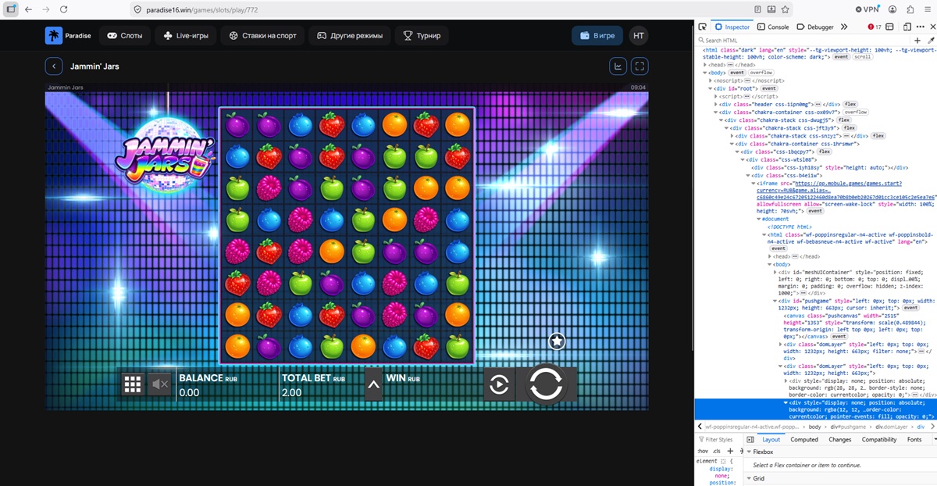Open the Changes panel tab
Screen dimensions: 937x486
[x=840, y=440]
